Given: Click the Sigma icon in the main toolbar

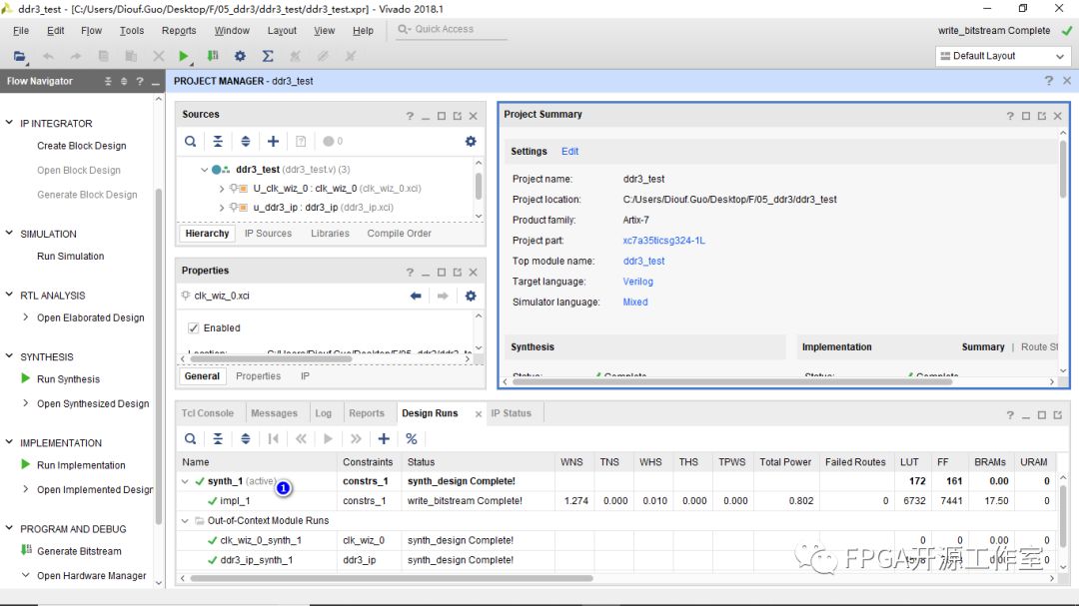Looking at the screenshot, I should 268,57.
